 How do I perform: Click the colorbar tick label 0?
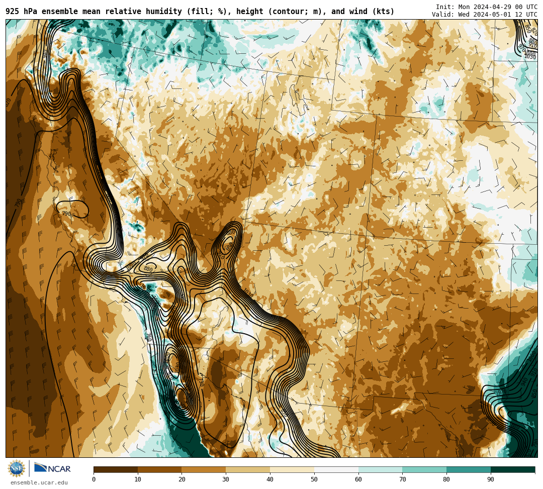tap(94, 479)
